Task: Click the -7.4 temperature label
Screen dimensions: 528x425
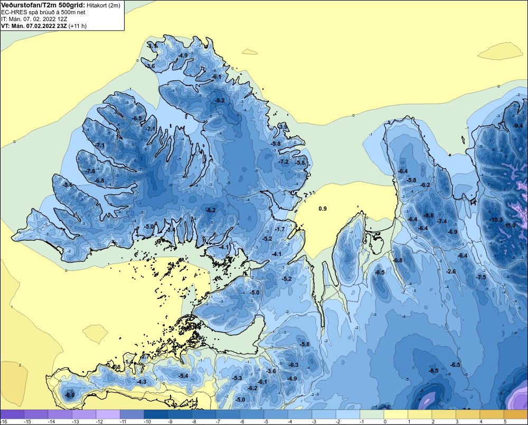Action: [x=442, y=221]
